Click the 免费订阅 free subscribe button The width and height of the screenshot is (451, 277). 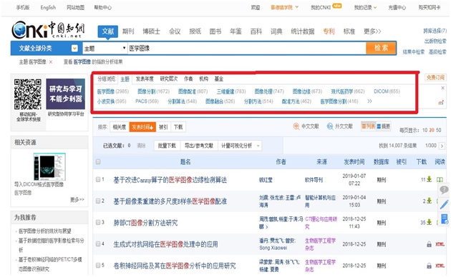click(x=435, y=77)
